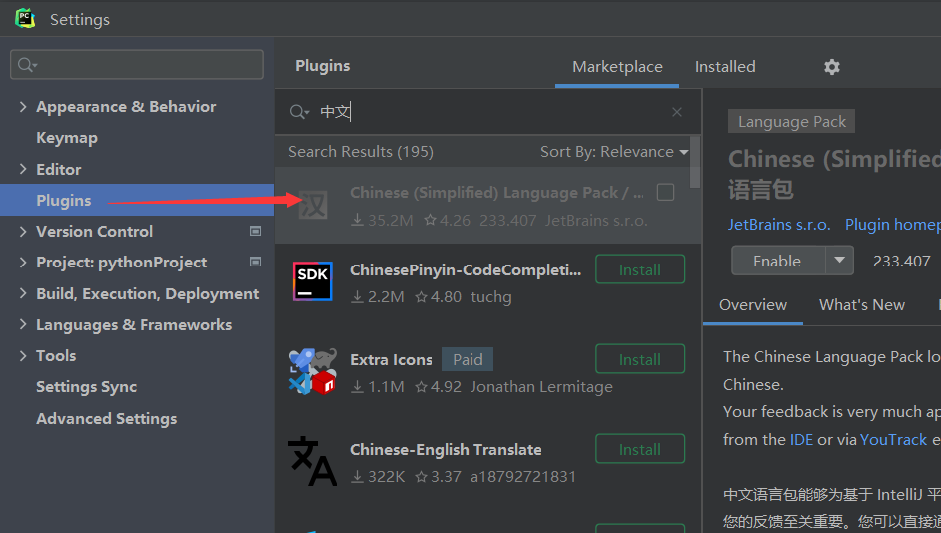Click version 233.407 next to Enable
This screenshot has height=533, width=941.
[x=901, y=262]
